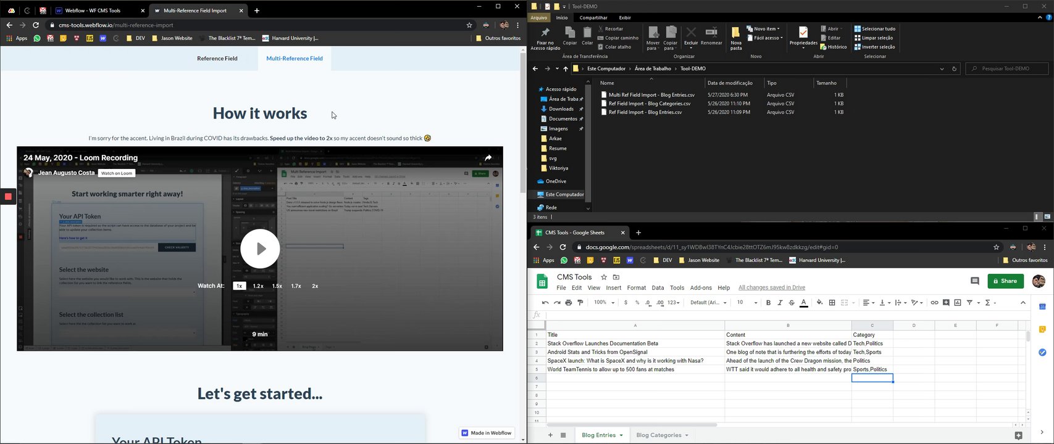Pick fill color in Google Sheets toolbar

click(x=819, y=303)
